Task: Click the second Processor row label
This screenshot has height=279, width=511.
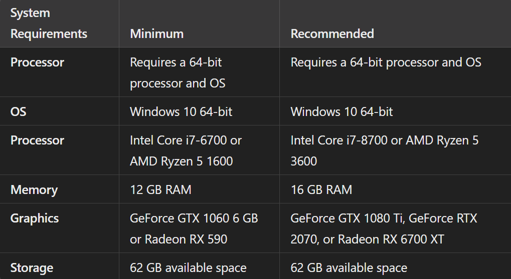Action: click(x=38, y=140)
